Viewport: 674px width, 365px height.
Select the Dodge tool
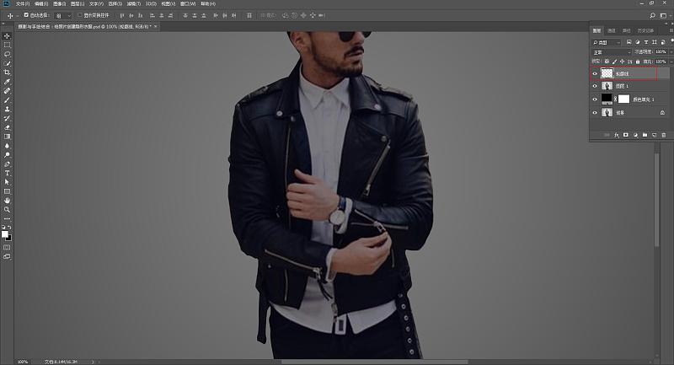(x=7, y=155)
